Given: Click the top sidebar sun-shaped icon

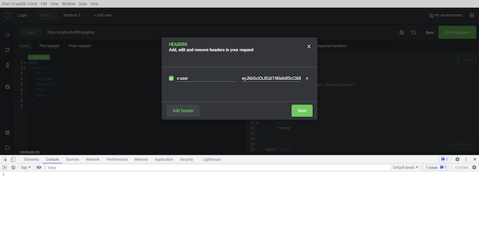Looking at the screenshot, I should click(7, 35).
